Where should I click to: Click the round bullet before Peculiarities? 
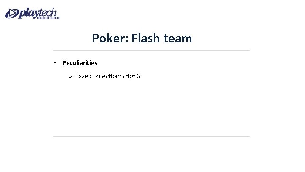click(x=55, y=63)
